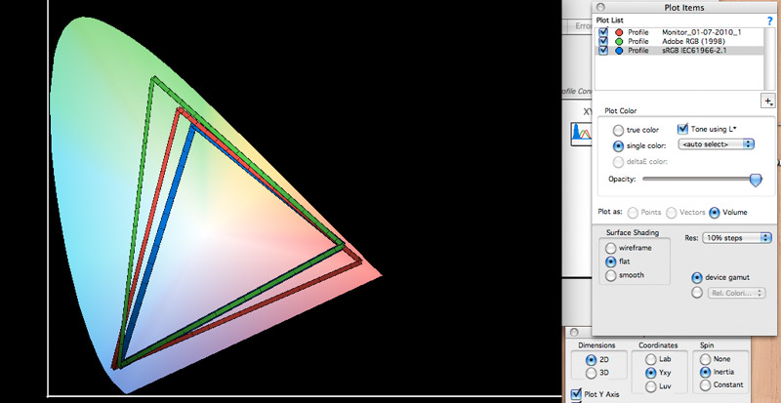Click the add plot item plus button
Screen dimensions: 781x403
[768, 101]
